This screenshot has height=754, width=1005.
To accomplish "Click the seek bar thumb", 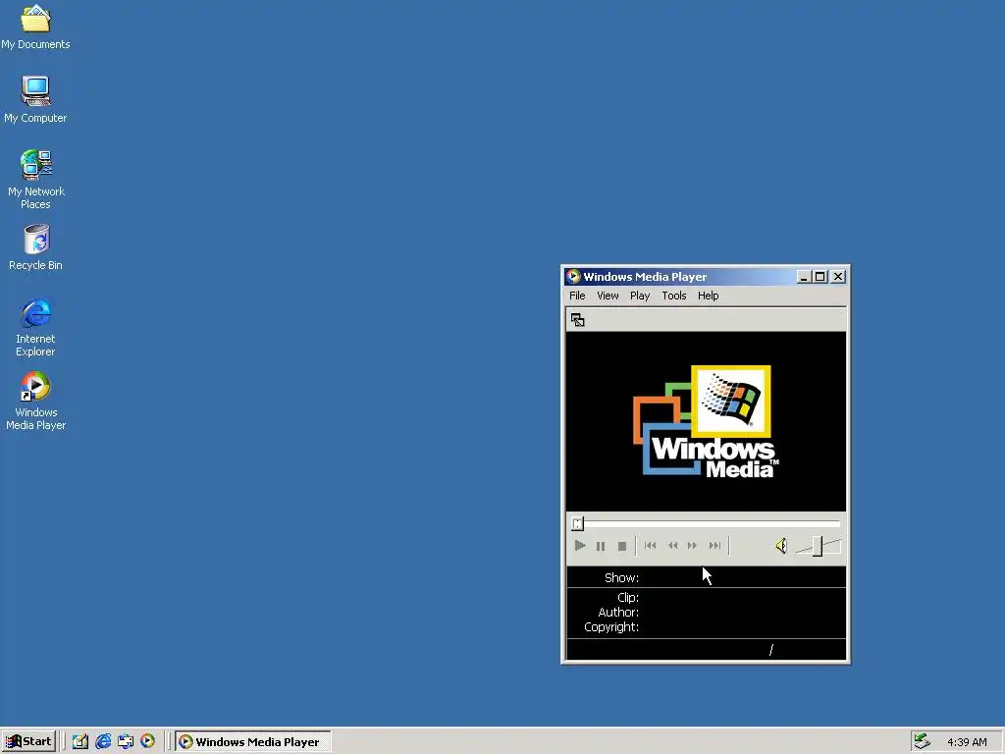I will pos(577,524).
